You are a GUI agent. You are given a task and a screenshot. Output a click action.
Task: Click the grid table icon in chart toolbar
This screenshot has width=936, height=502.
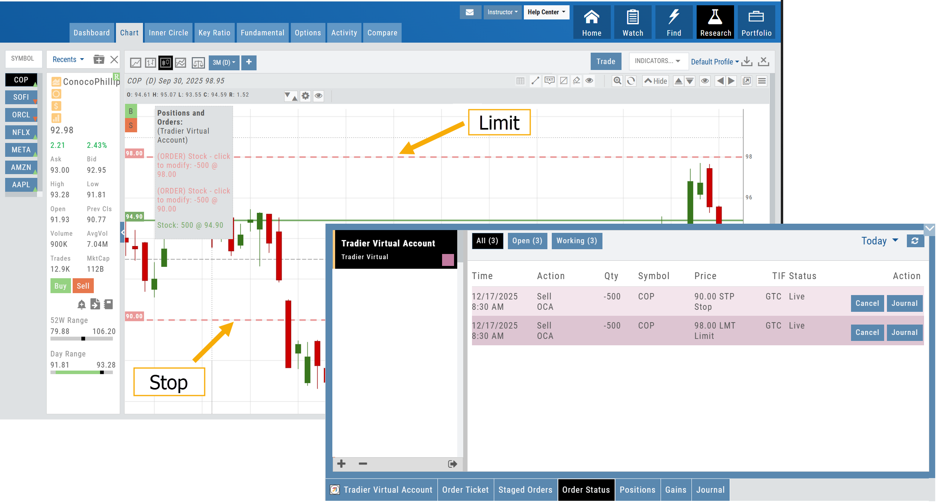coord(520,81)
